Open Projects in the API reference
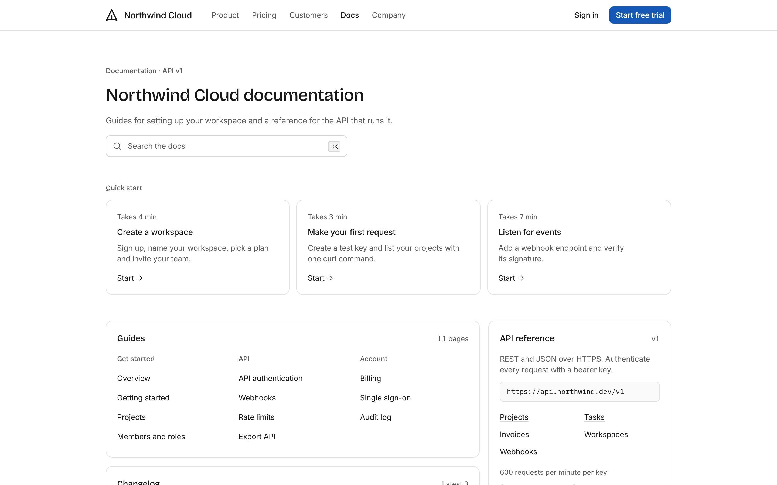 click(x=514, y=417)
